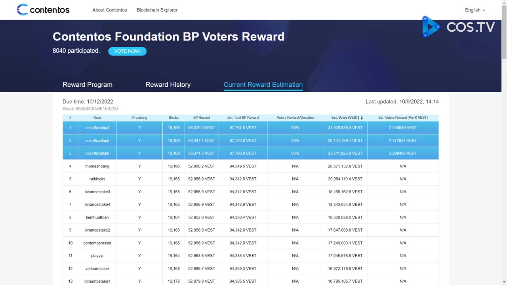Select the cosofficialbp5 node name

tap(97, 141)
